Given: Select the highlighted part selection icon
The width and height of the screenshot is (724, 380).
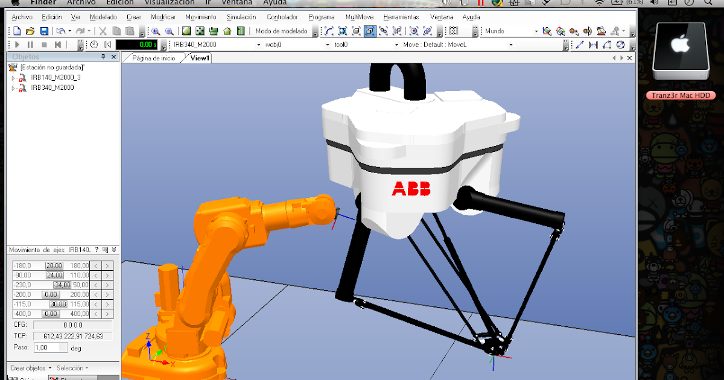Looking at the screenshot, I should click(370, 31).
